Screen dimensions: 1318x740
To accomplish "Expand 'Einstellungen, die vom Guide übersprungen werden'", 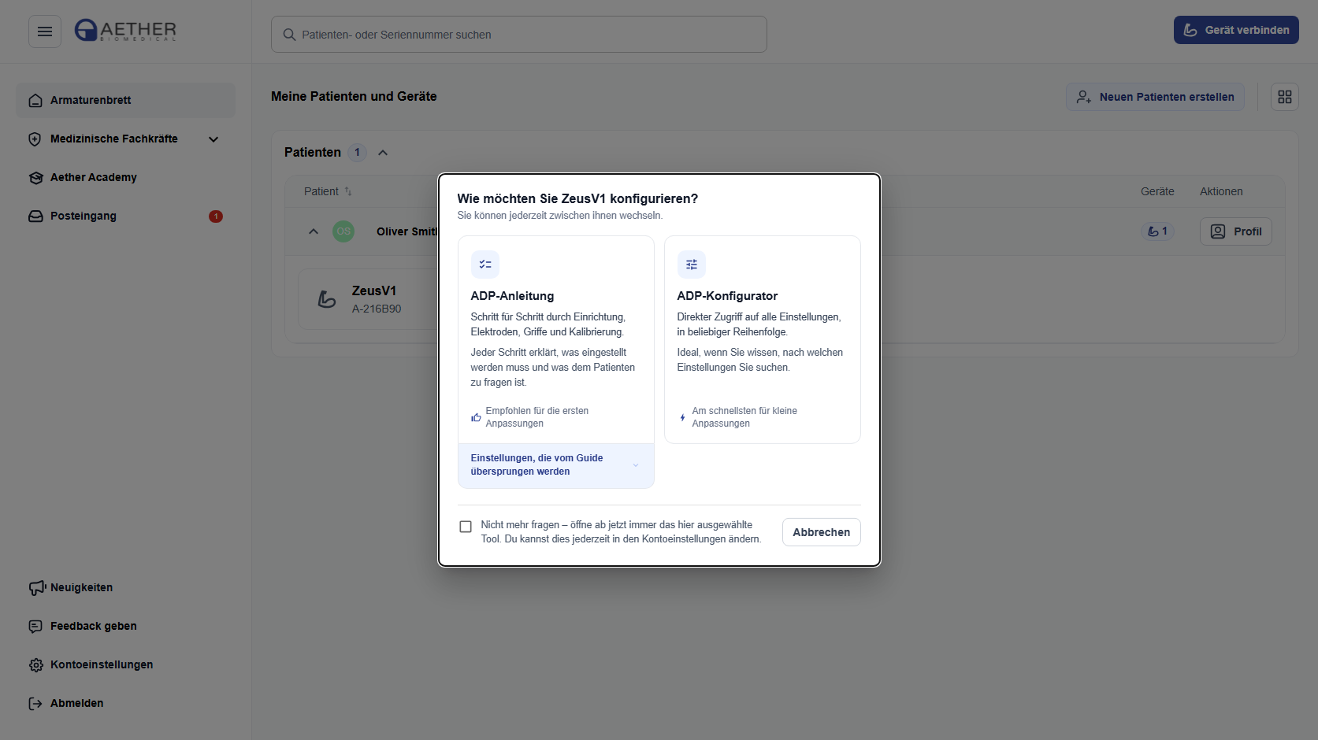I will click(x=556, y=465).
